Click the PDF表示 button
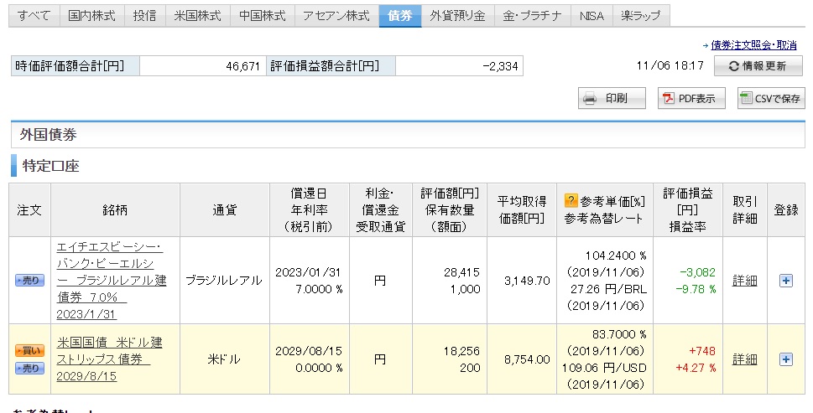This screenshot has width=813, height=413. point(691,98)
